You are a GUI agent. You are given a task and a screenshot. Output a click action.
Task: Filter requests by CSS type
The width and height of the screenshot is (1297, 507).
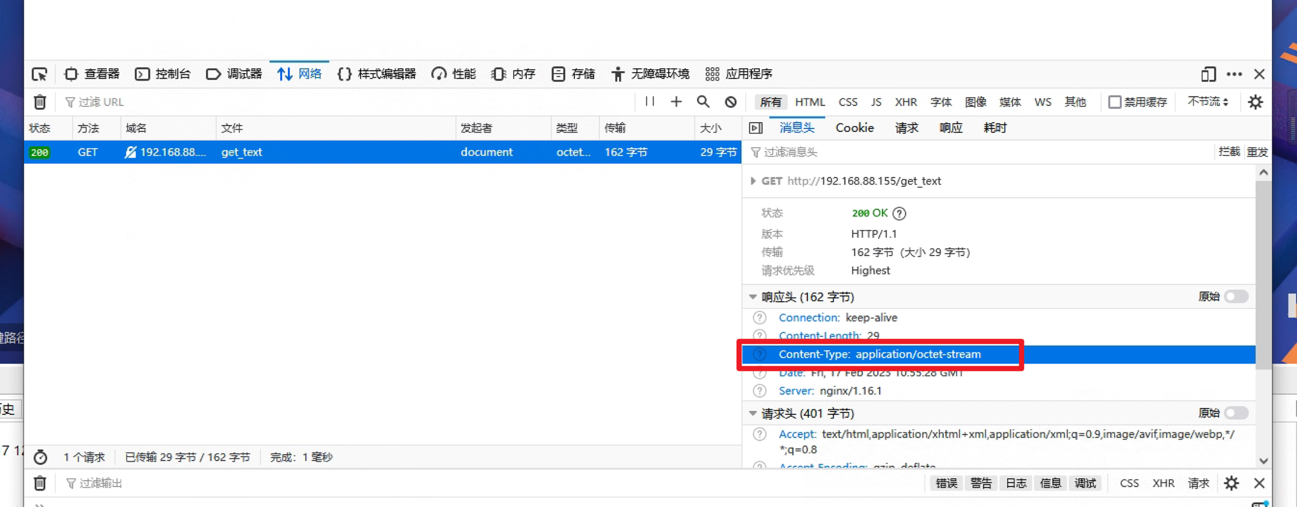(848, 102)
